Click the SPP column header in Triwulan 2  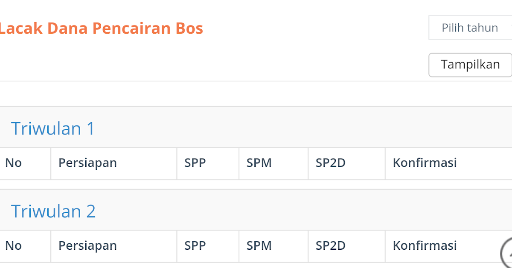tap(195, 246)
